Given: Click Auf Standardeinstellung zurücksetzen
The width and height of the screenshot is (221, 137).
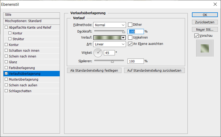Looking at the screenshot, I should (x=154, y=70).
